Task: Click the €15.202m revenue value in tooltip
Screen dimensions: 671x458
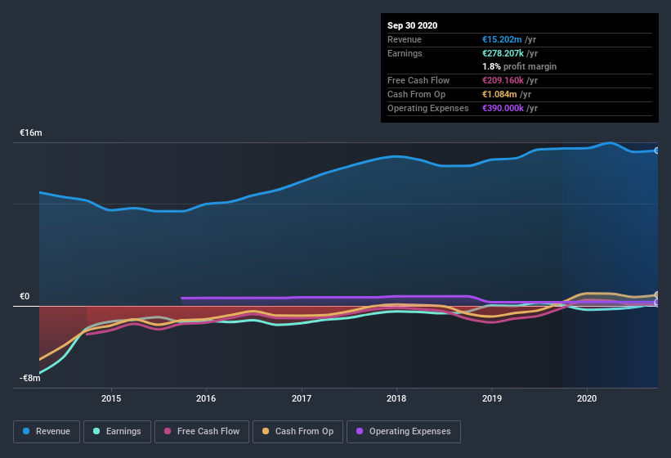Action: tap(502, 39)
